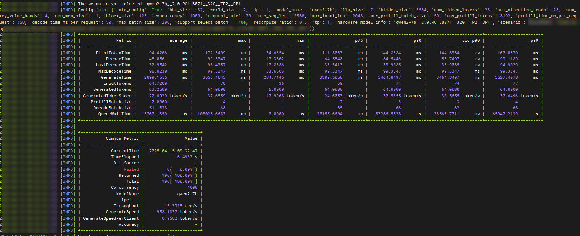Select LastDecodeTime max value 98.4357
This screenshot has width=580, height=236.
point(216,65)
